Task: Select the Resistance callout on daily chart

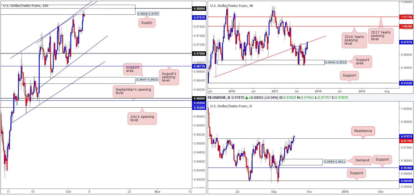Action: [363, 131]
